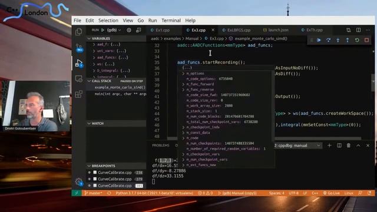Viewport: 377px width, 212px height.
Task: Open the Terminal menu
Action: (171, 21)
